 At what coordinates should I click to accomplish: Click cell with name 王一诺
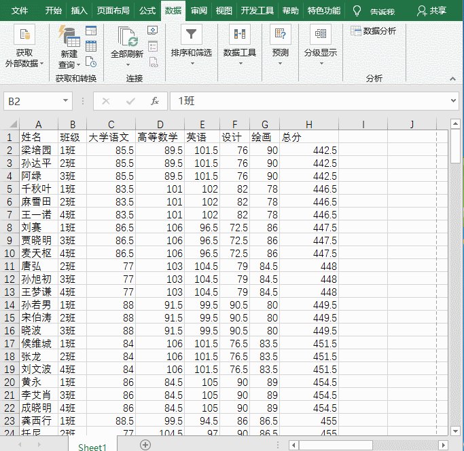click(39, 214)
